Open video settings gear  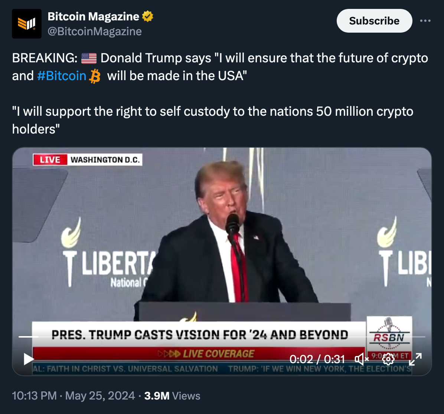(x=388, y=359)
